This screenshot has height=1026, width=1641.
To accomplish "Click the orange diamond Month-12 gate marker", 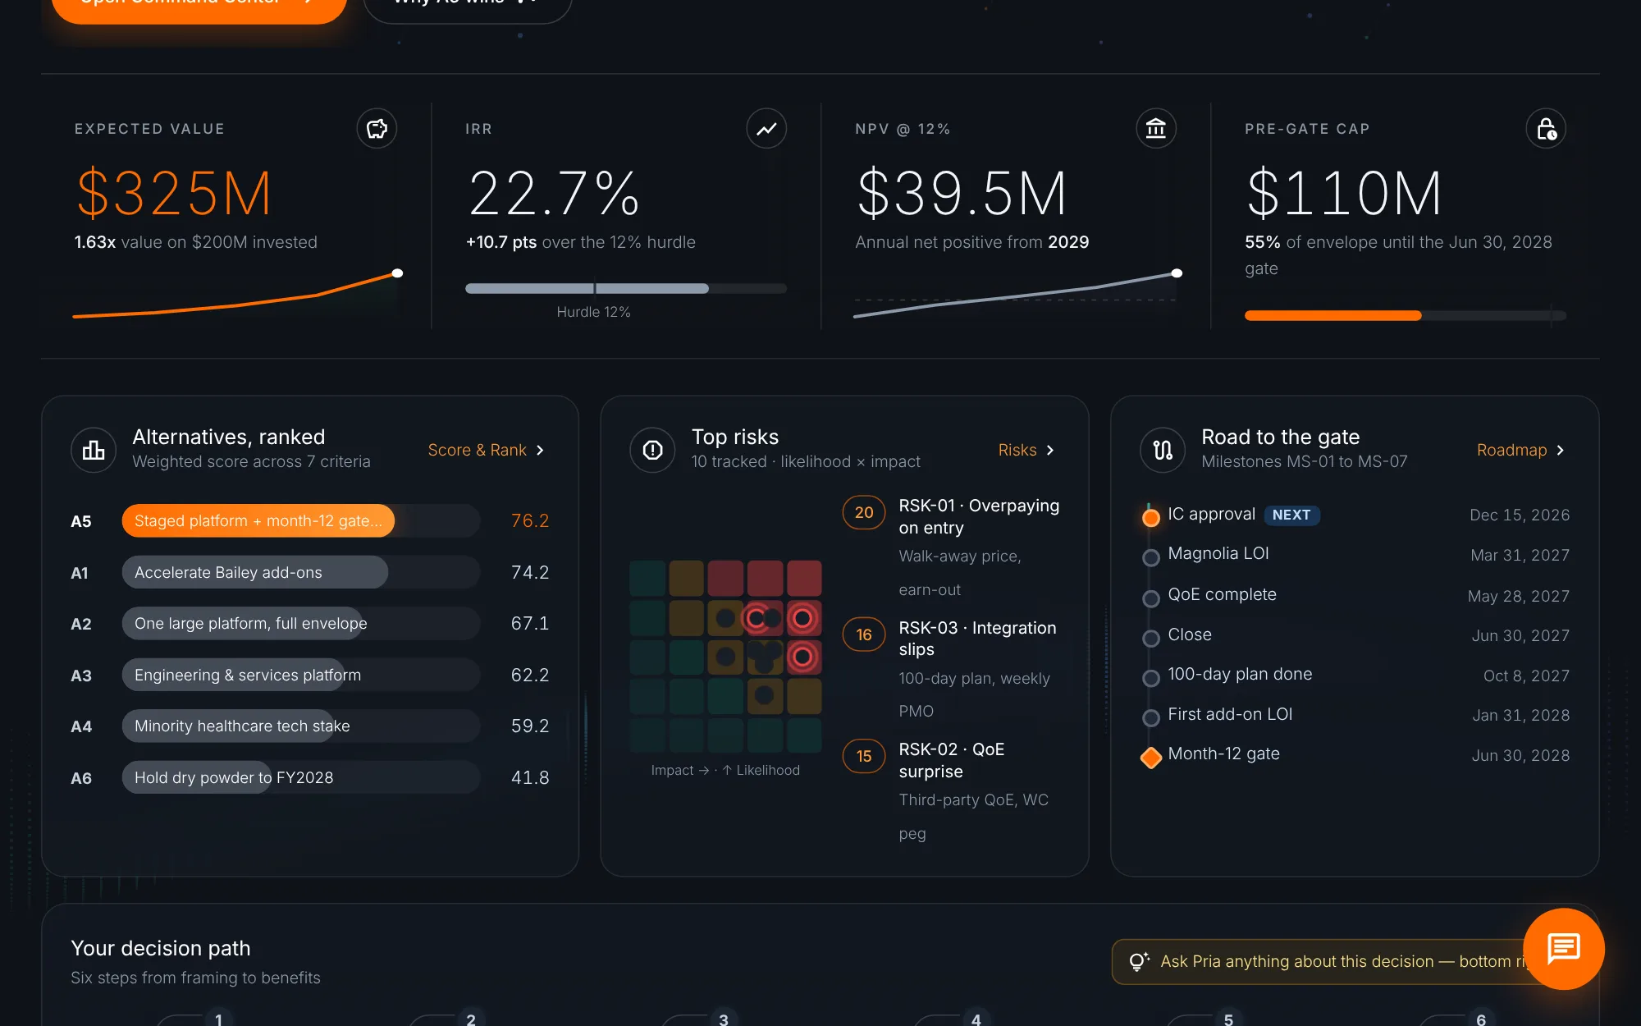I will [x=1151, y=757].
